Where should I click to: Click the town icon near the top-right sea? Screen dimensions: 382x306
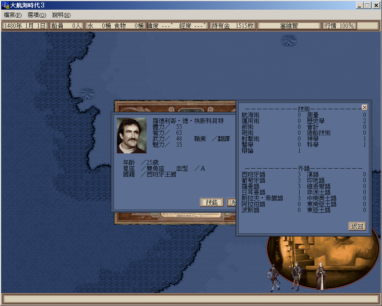pyautogui.click(x=289, y=40)
